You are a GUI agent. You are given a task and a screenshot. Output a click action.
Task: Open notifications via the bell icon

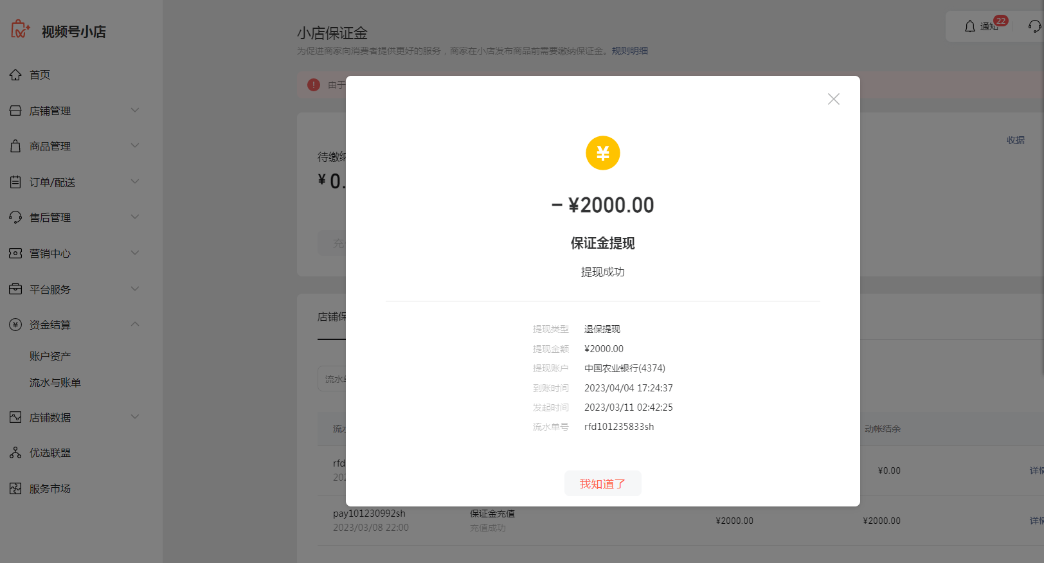tap(970, 26)
